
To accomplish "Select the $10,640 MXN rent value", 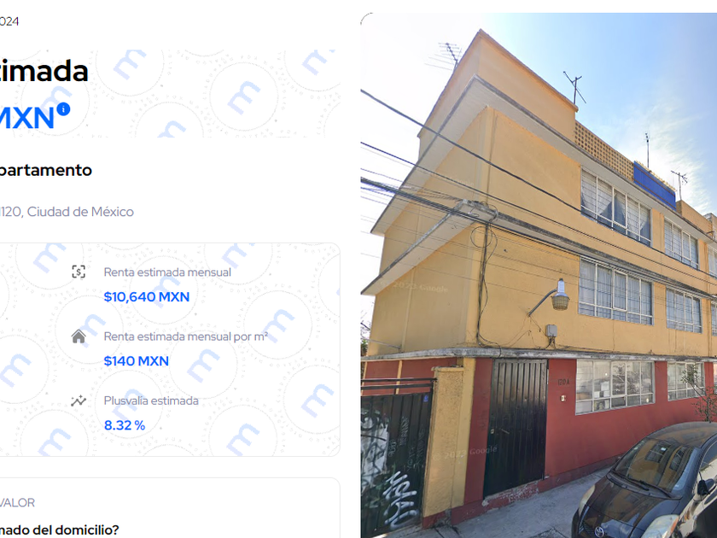I will pos(146,297).
